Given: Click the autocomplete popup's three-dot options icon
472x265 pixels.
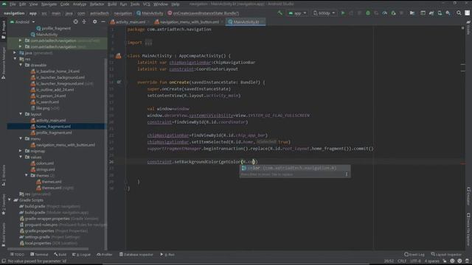Looking at the screenshot, I should pyautogui.click(x=347, y=174).
